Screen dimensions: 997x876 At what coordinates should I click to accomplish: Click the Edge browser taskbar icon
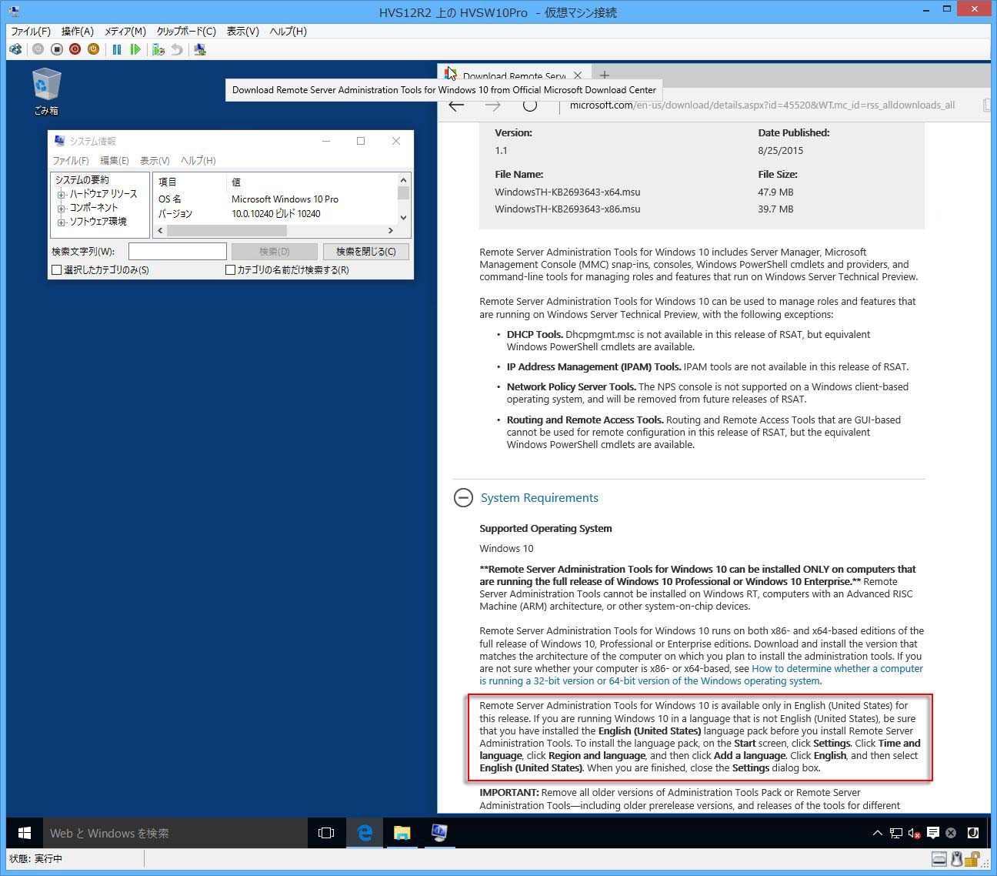[365, 833]
